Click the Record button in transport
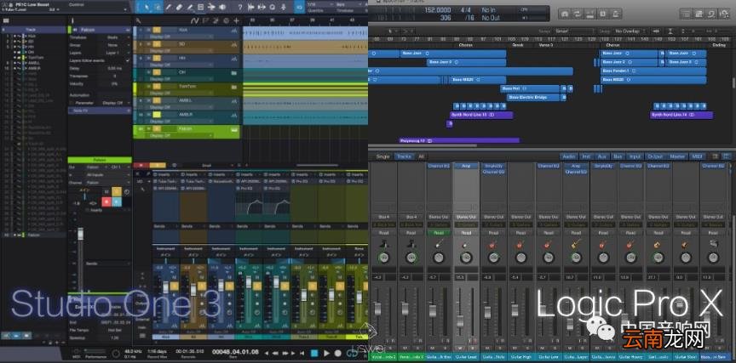This screenshot has height=363, width=736. click(x=337, y=353)
